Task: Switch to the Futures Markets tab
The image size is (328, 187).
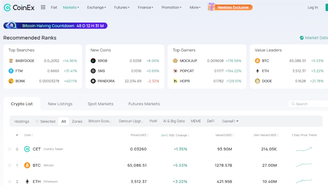Action: pos(144,104)
